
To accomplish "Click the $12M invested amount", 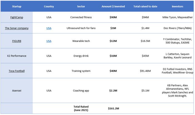I will click(x=113, y=41).
